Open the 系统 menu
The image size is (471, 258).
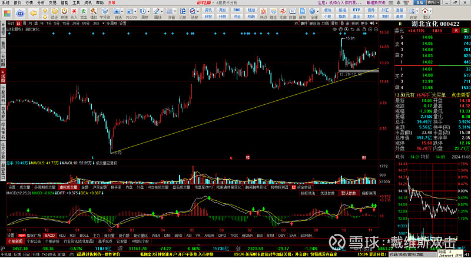(5, 2)
